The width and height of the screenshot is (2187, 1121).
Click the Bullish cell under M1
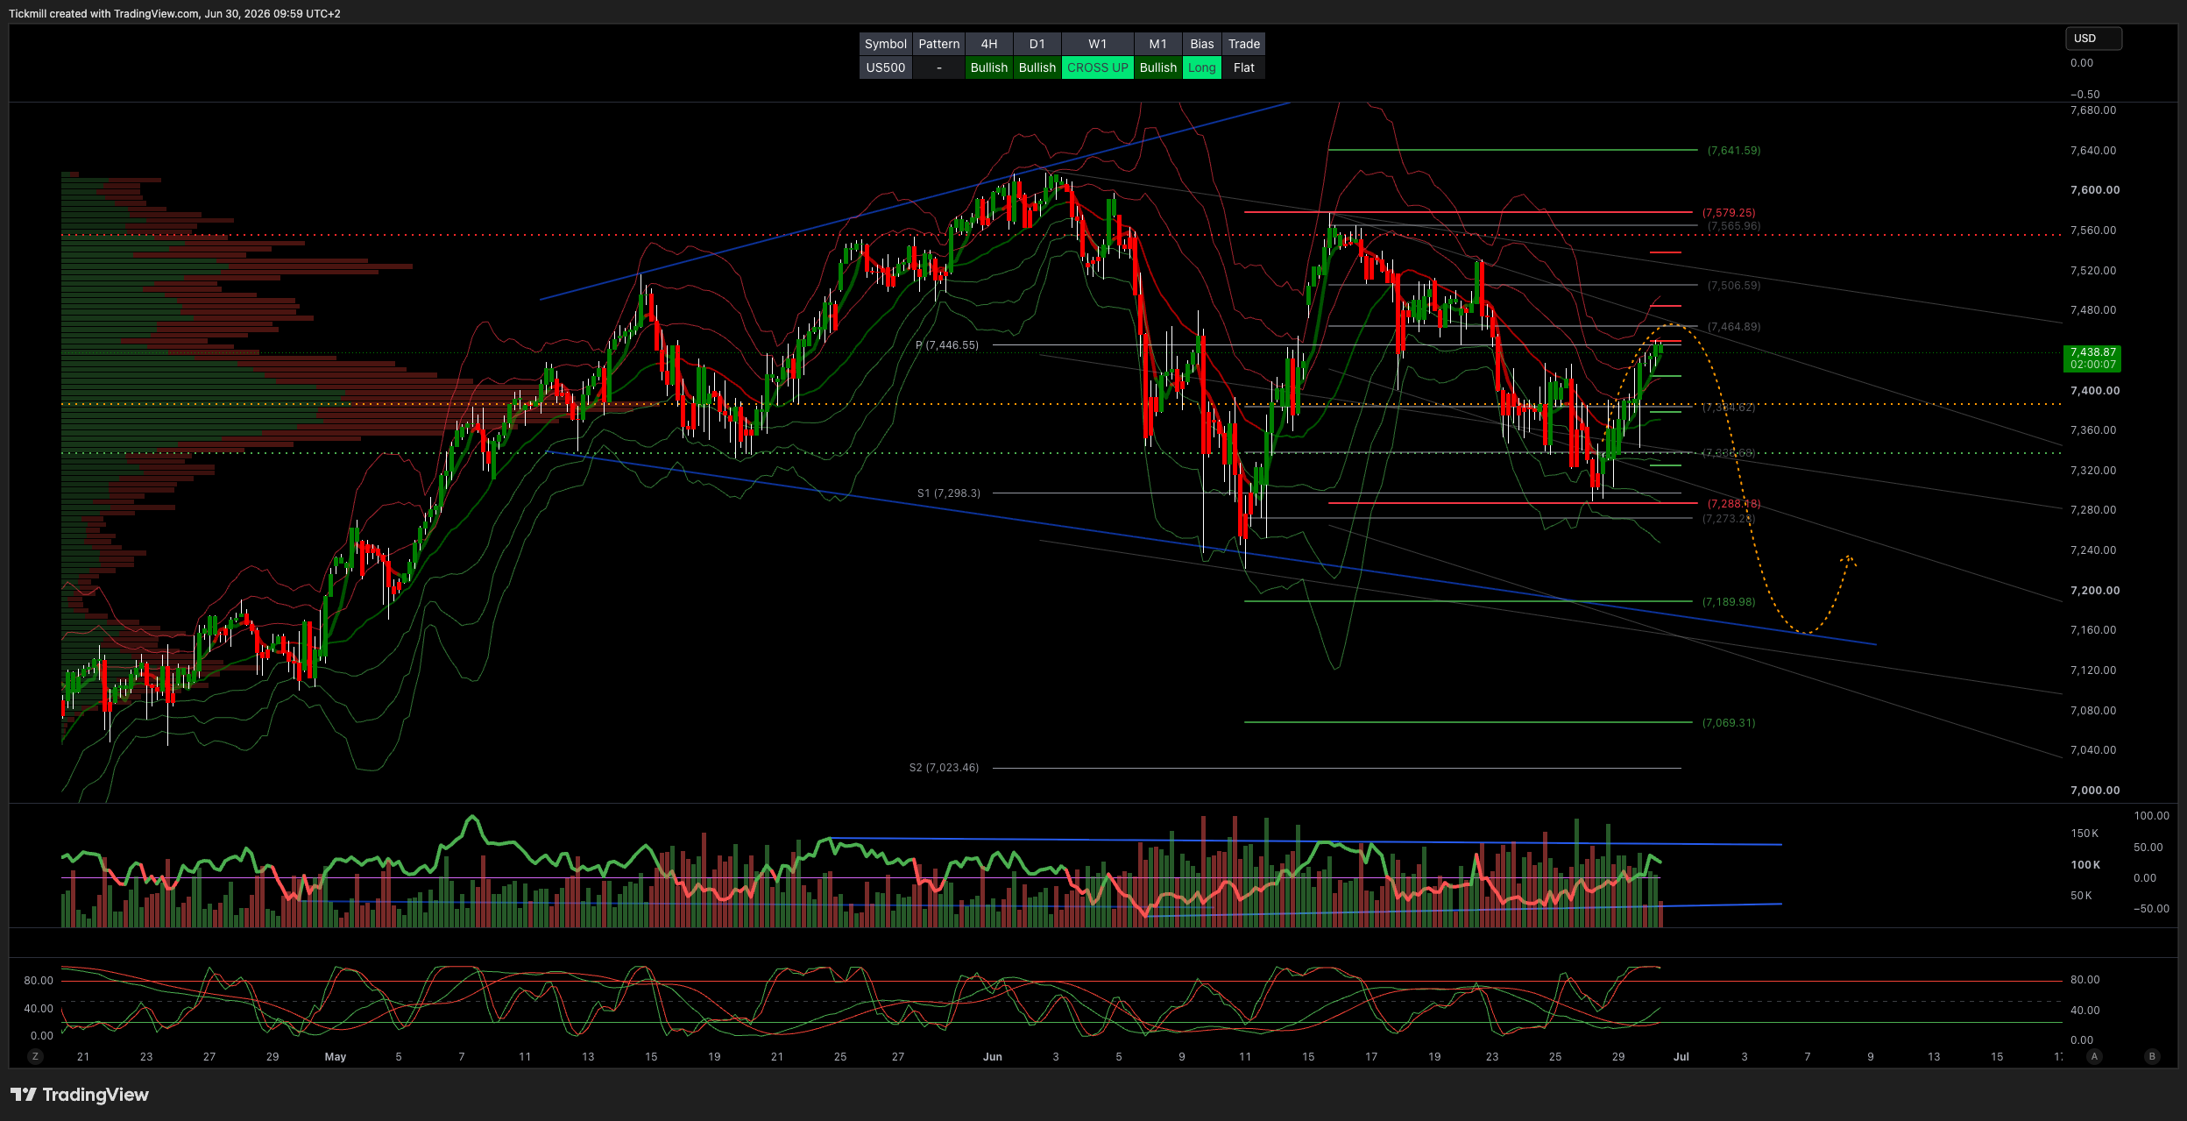coord(1158,67)
